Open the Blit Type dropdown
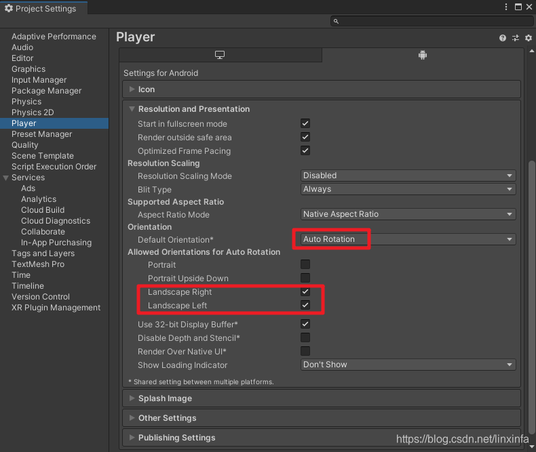 tap(408, 189)
